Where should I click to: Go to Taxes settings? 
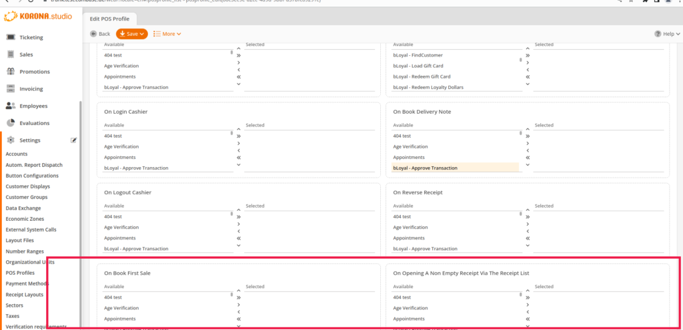point(13,316)
